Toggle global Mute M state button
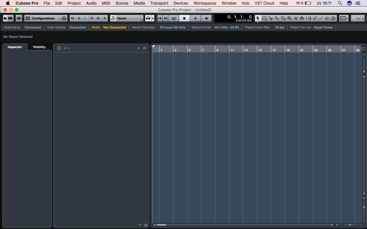The width and height of the screenshot is (367, 229). [72, 18]
